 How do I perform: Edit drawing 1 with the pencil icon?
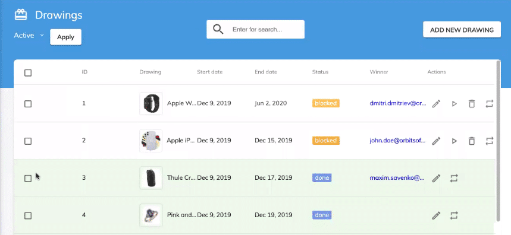coord(437,104)
